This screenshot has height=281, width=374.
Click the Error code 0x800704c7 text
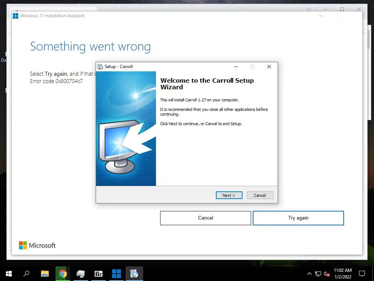click(x=56, y=81)
